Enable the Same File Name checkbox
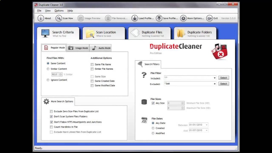272x153 pixels. pos(92,64)
